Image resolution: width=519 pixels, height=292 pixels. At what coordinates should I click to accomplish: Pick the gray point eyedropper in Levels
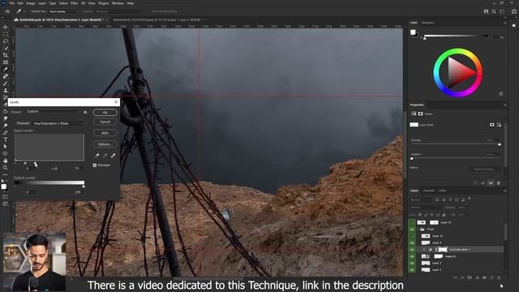pos(105,155)
